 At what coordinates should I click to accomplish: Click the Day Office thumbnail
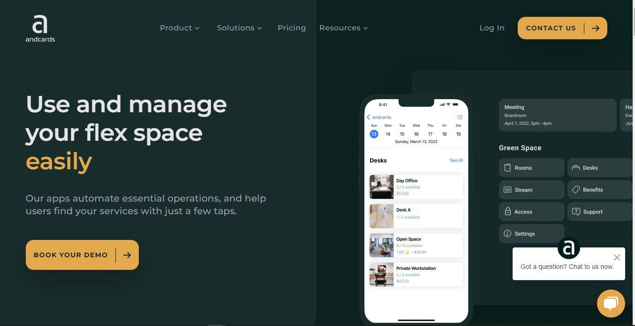coord(382,187)
